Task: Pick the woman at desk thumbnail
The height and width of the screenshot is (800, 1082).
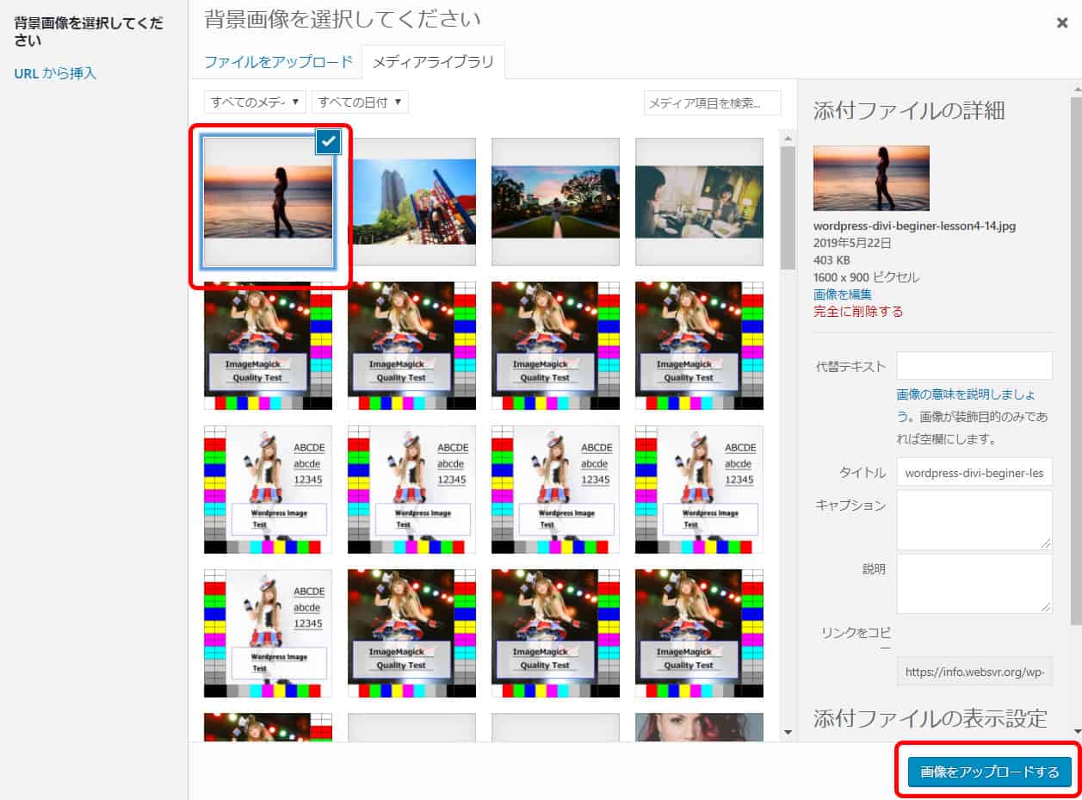Action: 699,202
